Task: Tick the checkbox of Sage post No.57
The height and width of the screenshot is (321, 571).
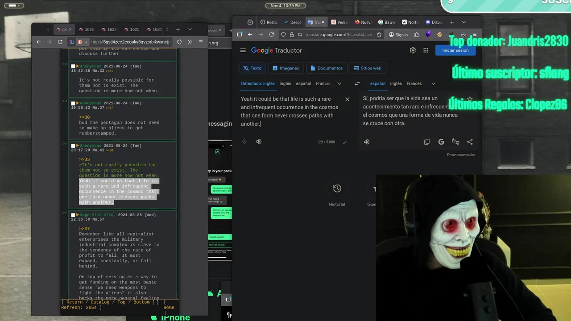Action: point(73,214)
